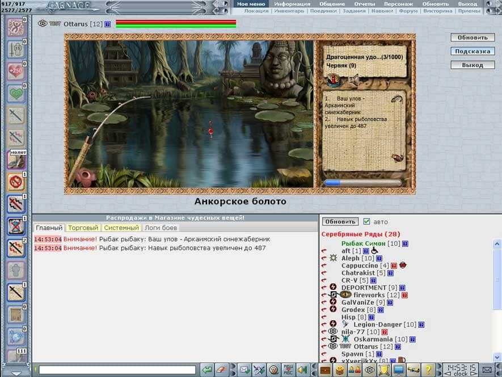Click the blue fishing progress bar
The width and height of the screenshot is (502, 377).
tap(362, 183)
